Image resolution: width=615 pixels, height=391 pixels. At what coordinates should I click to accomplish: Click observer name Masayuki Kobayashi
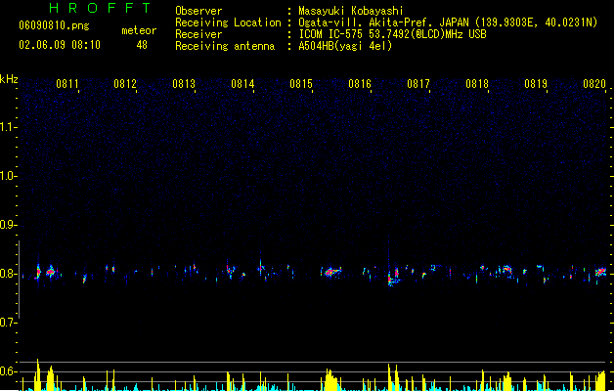[x=351, y=11]
